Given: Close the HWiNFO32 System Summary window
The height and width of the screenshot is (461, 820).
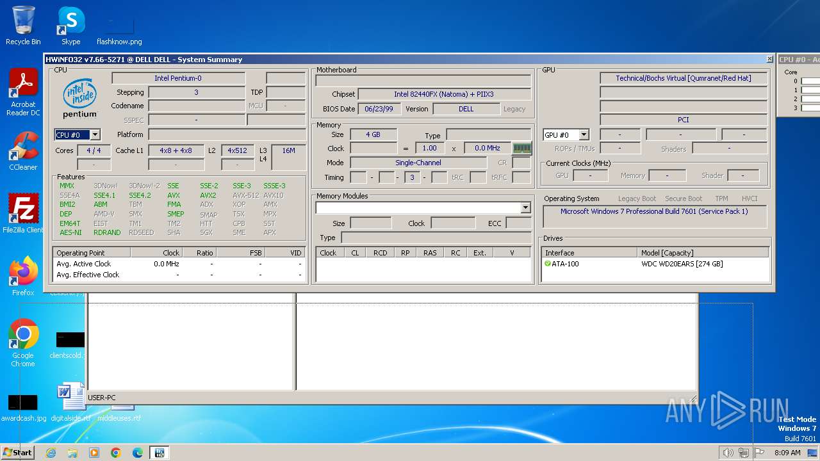Looking at the screenshot, I should click(x=769, y=59).
